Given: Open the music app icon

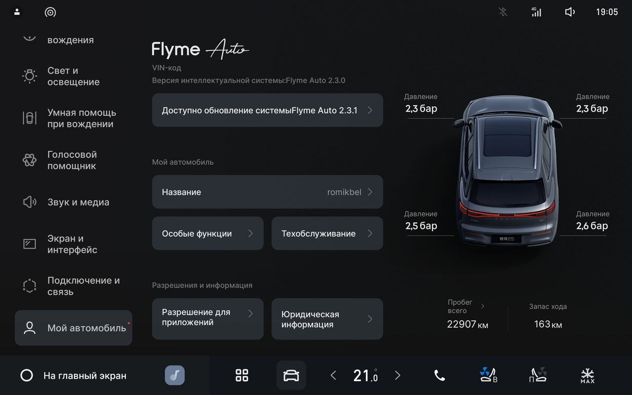Looking at the screenshot, I should pyautogui.click(x=175, y=375).
